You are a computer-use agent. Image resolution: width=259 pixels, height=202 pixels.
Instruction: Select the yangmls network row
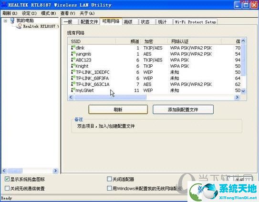click(155, 54)
